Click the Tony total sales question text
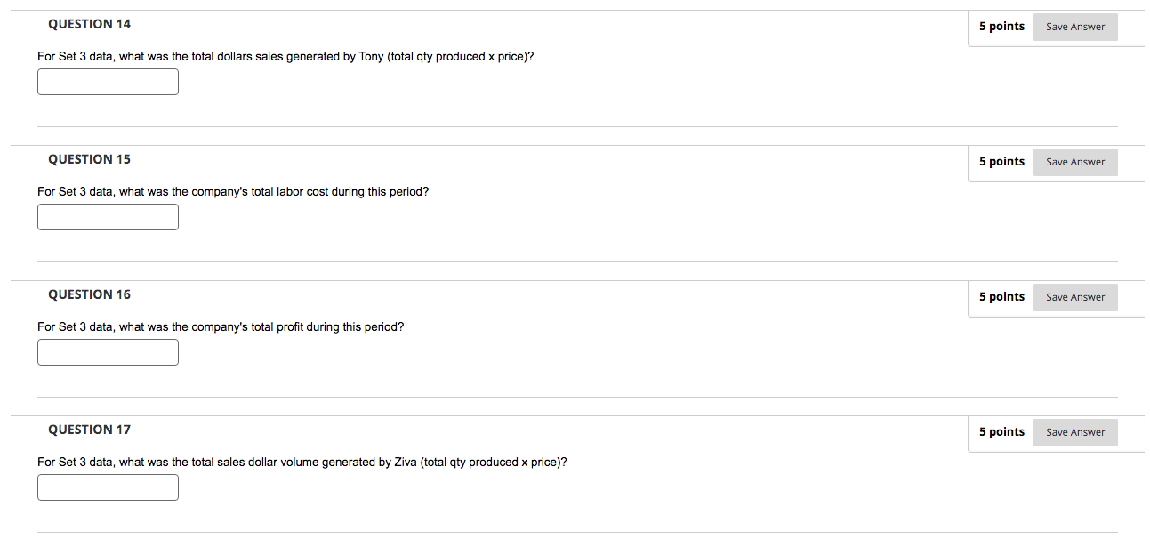Screen dimensions: 1150x547 pos(286,56)
